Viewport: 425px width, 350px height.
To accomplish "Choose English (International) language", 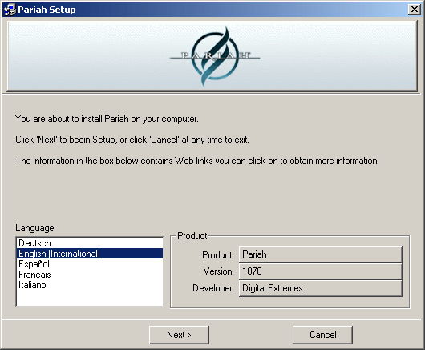I will (90, 254).
